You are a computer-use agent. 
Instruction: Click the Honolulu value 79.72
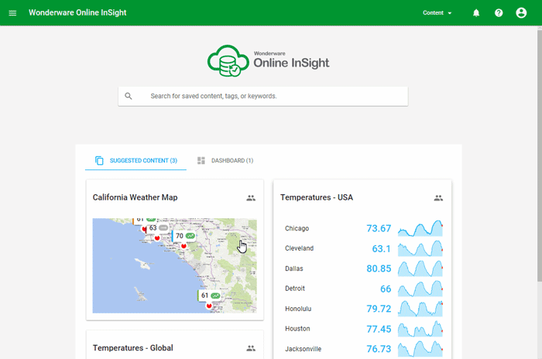pos(379,309)
